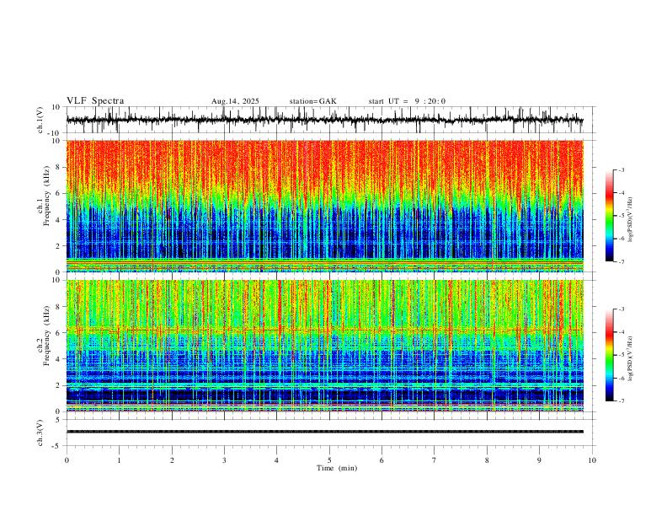
Task: Click the "6" minute tick on time axis
Action: [x=382, y=460]
